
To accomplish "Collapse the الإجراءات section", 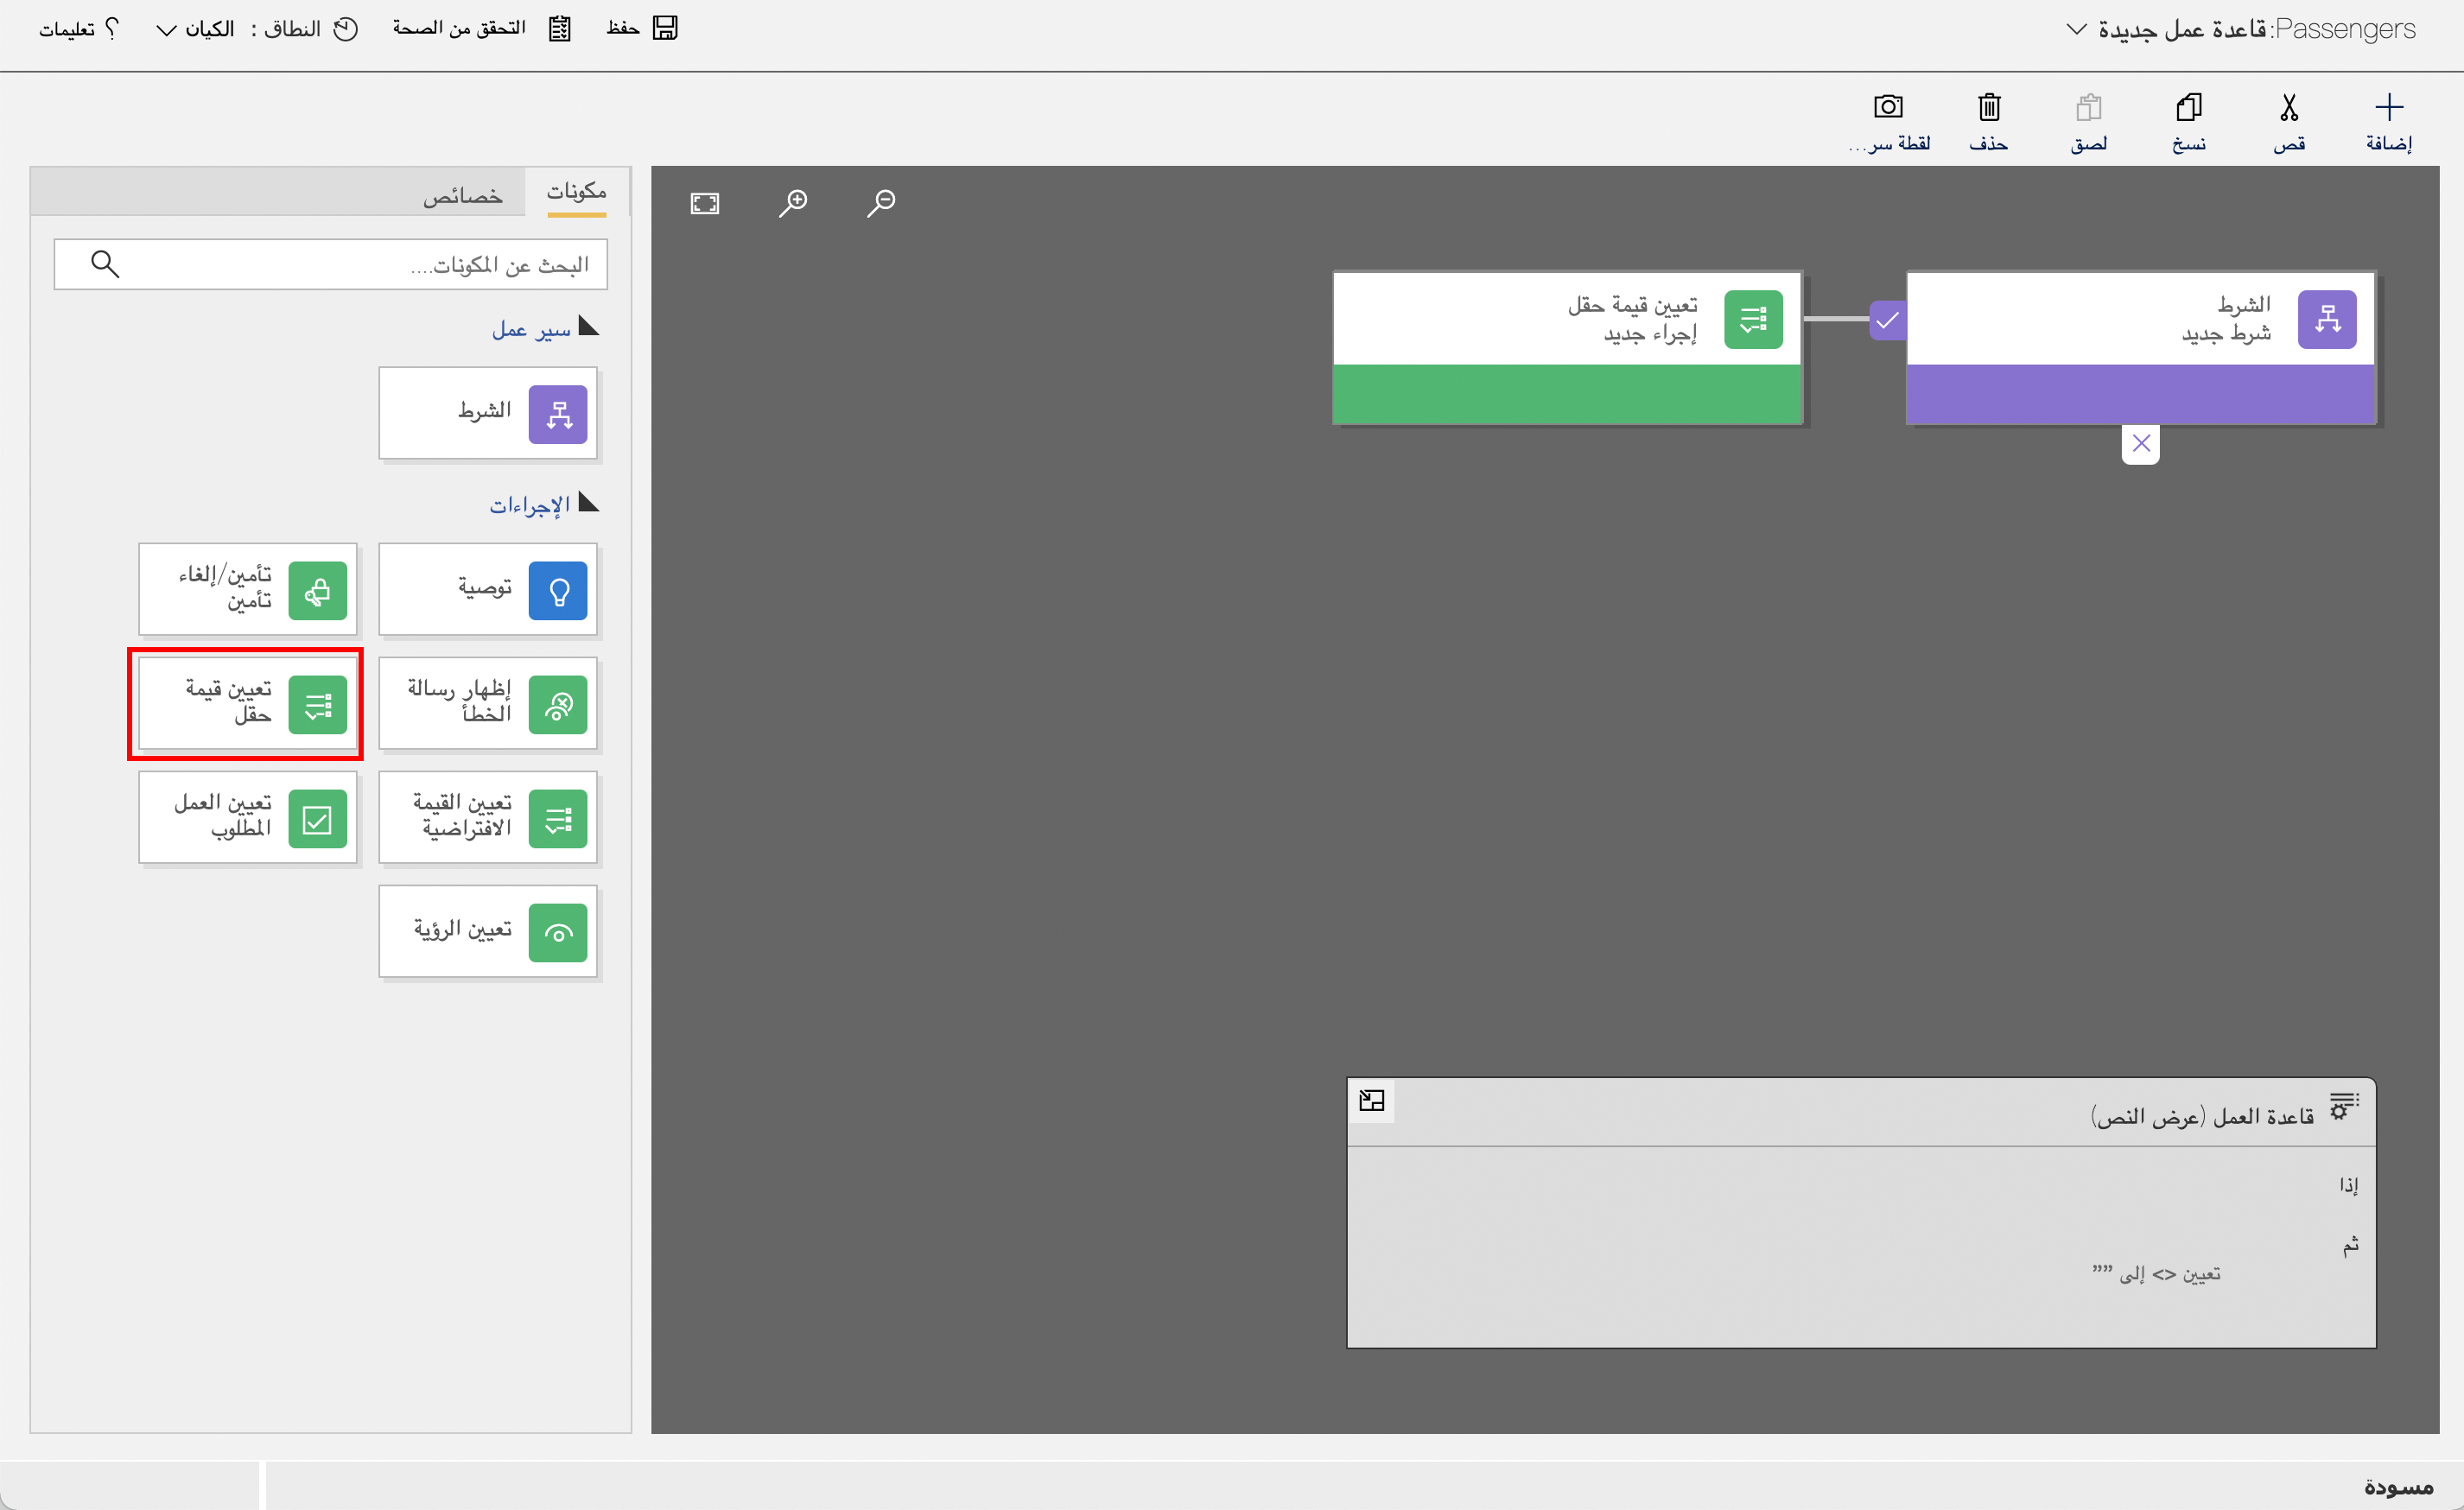I will [x=589, y=502].
